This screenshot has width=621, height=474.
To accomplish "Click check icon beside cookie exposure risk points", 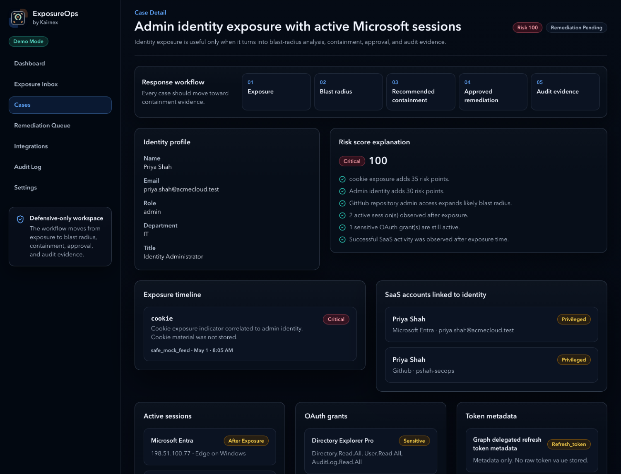I will [x=342, y=179].
